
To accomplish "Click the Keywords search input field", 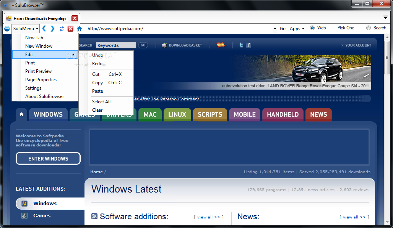I will pyautogui.click(x=116, y=45).
